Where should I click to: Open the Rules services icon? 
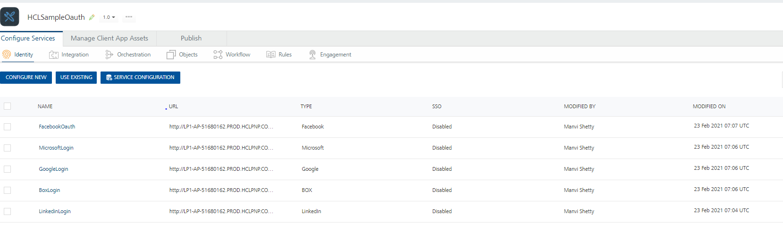click(271, 55)
